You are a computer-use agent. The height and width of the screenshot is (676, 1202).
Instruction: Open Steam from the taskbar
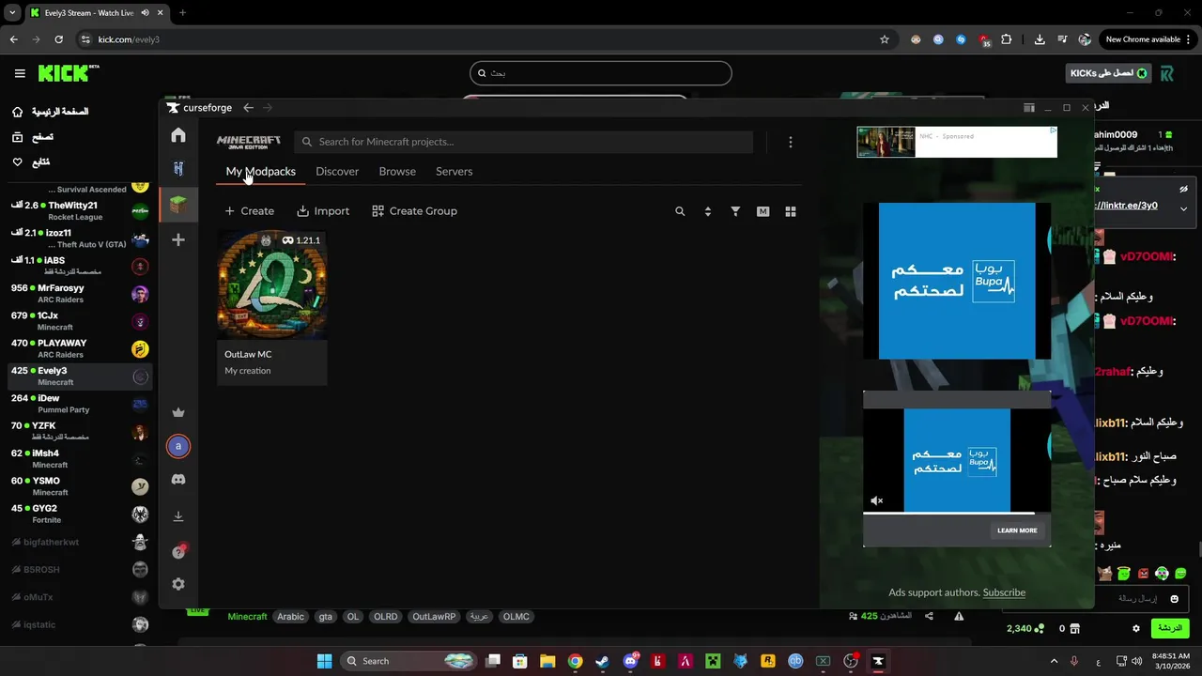point(603,661)
